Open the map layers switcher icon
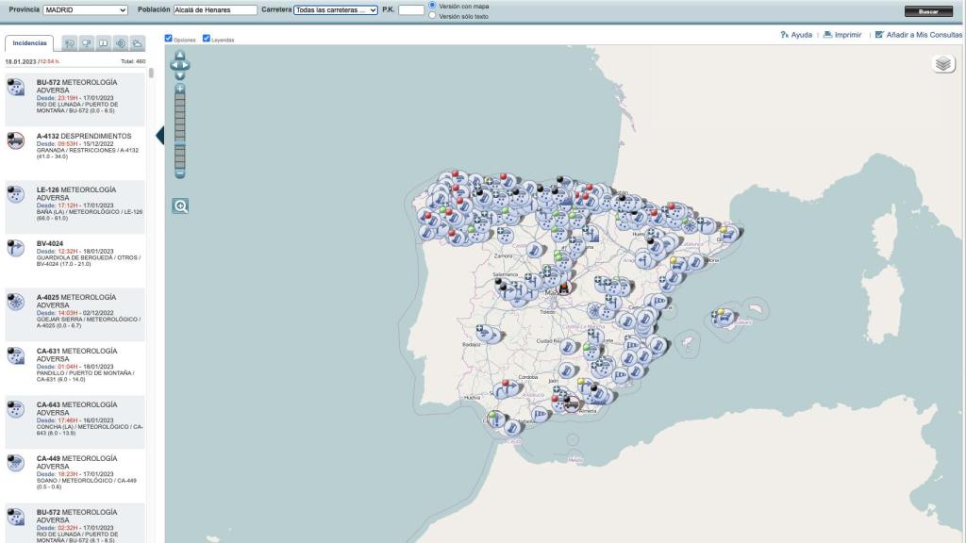The width and height of the screenshot is (966, 543). pos(943,64)
